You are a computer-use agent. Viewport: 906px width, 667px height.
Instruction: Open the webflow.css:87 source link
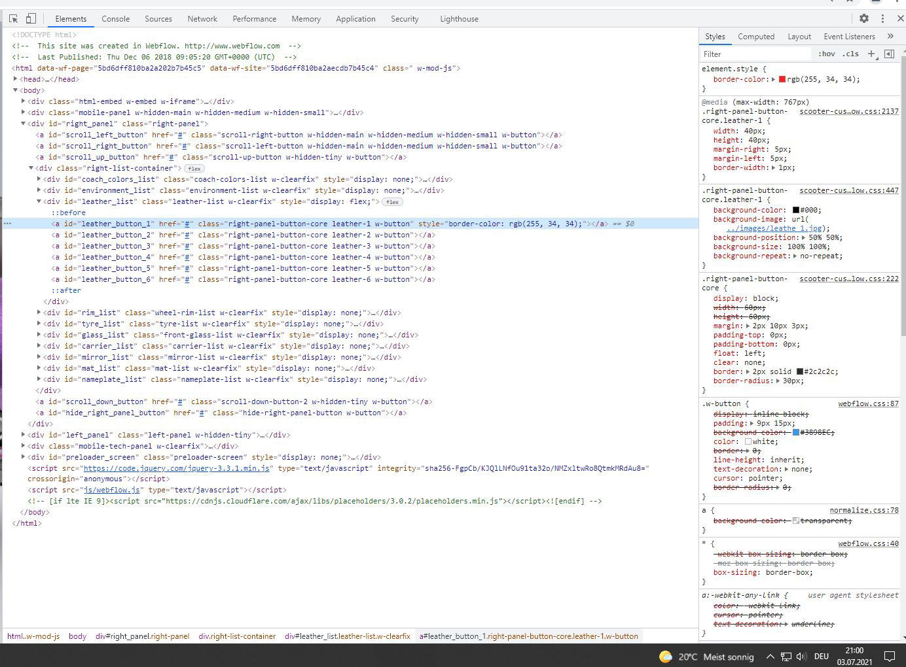pos(868,404)
